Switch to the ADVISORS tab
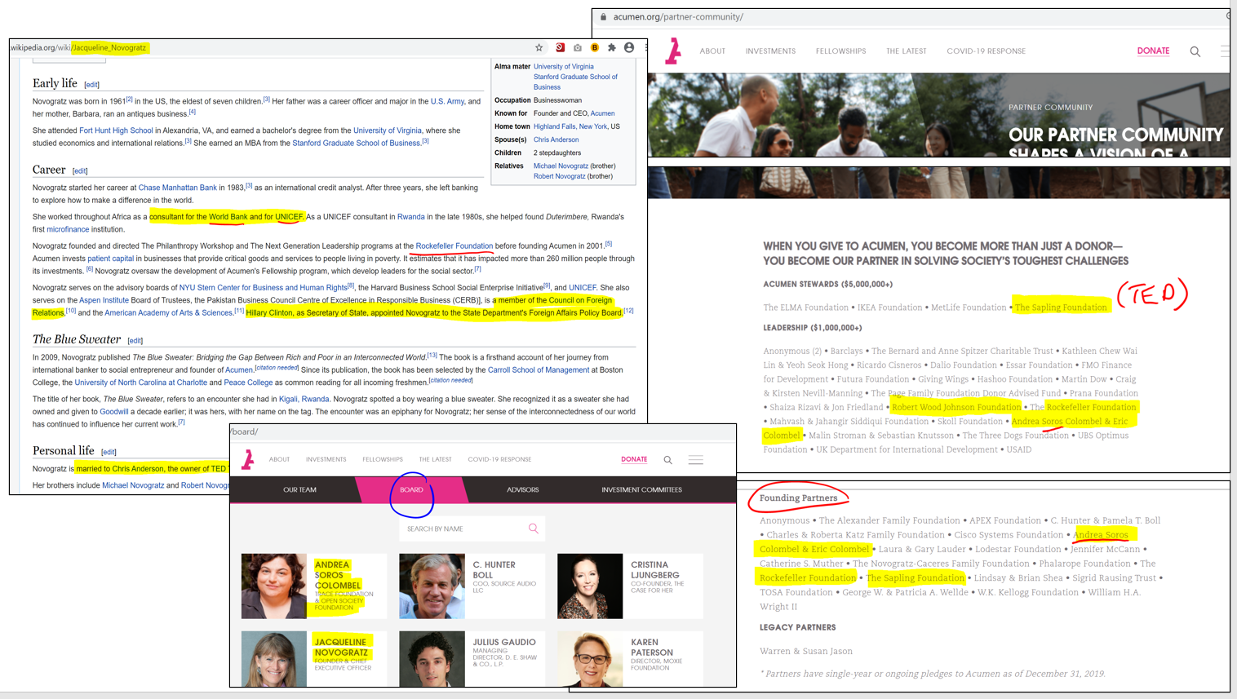This screenshot has height=699, width=1237. (522, 489)
